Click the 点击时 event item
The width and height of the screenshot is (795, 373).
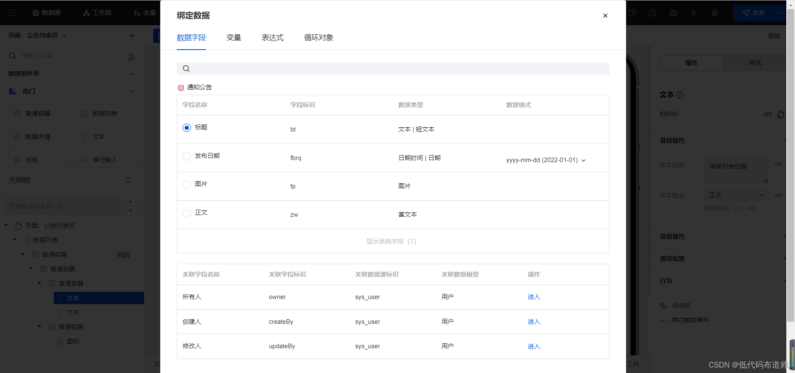point(675,306)
